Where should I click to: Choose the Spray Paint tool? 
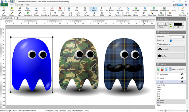[x=28, y=14]
